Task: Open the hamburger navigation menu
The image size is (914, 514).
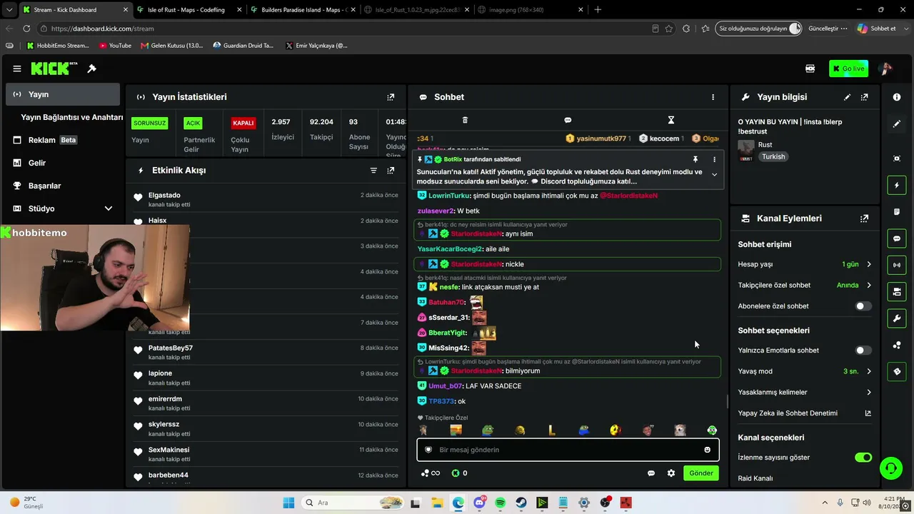Action: (x=16, y=69)
